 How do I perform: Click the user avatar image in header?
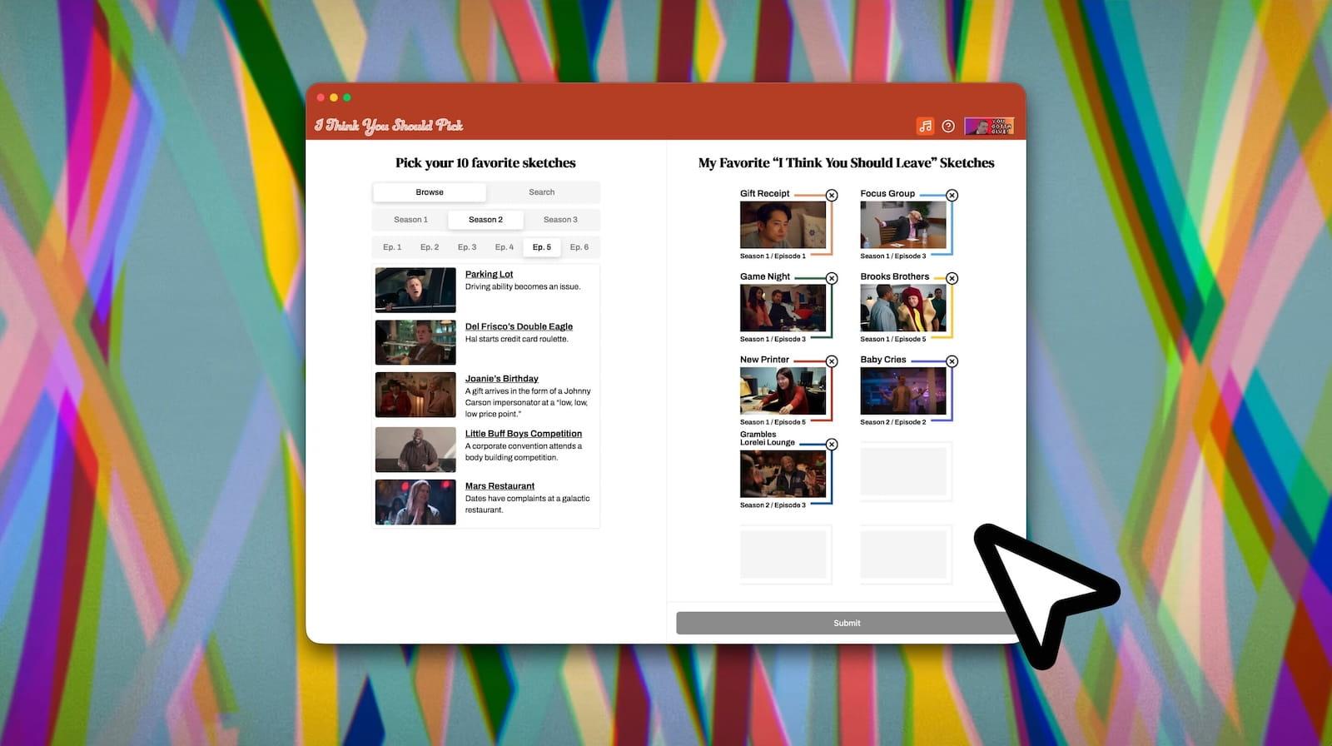coord(989,126)
